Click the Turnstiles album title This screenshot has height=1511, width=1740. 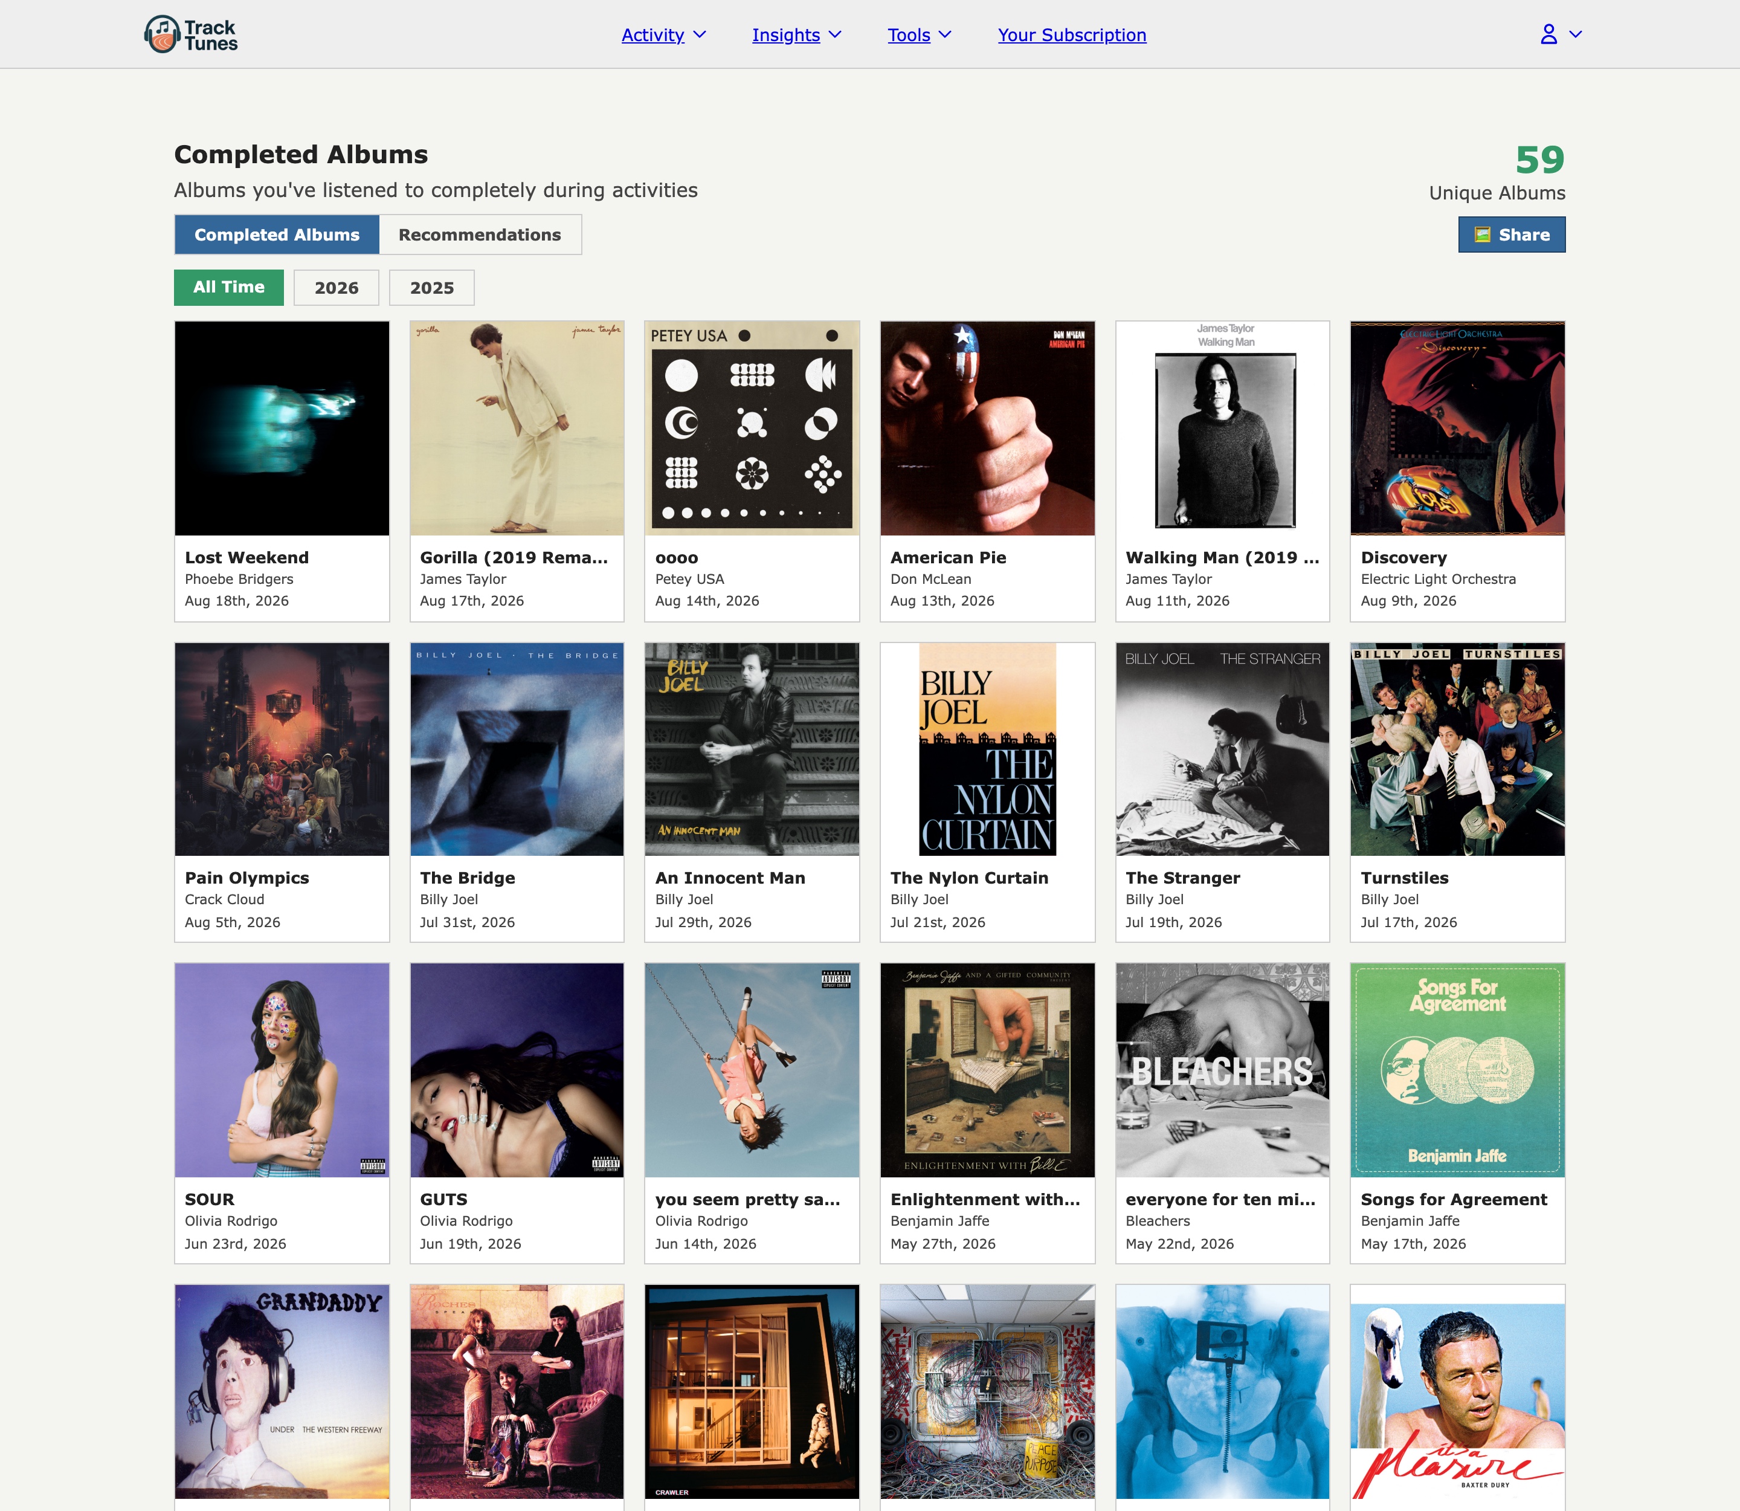click(x=1405, y=878)
